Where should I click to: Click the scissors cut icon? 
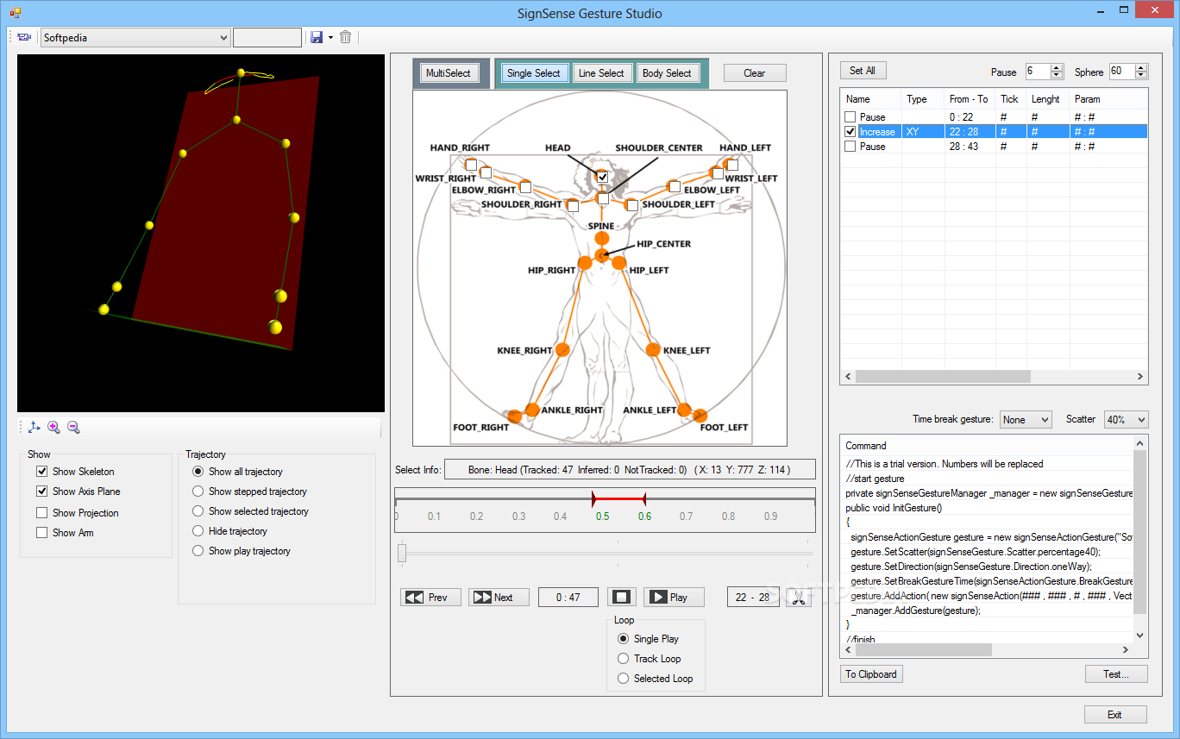point(798,598)
